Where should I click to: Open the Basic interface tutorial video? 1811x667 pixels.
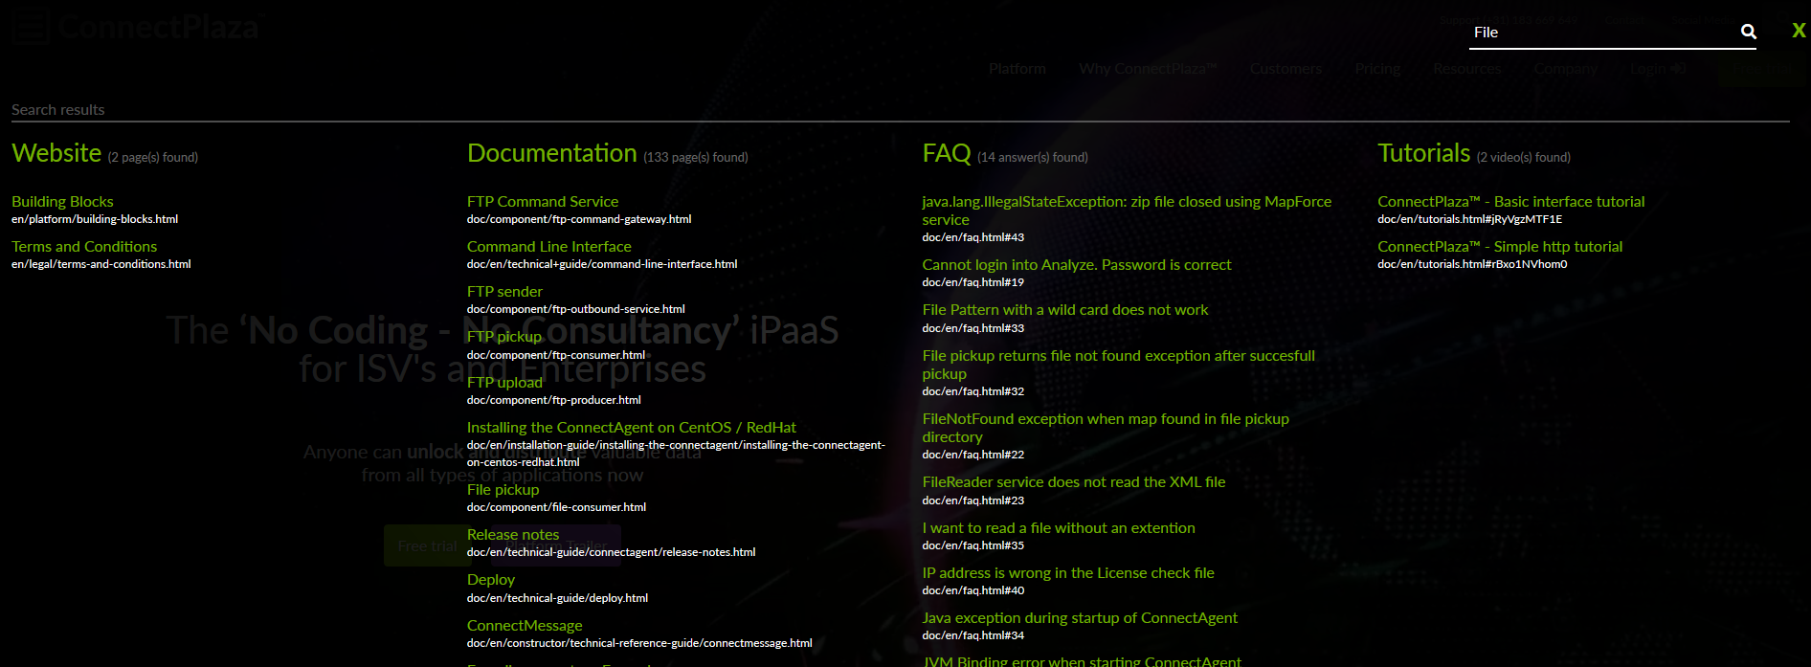[x=1510, y=202]
